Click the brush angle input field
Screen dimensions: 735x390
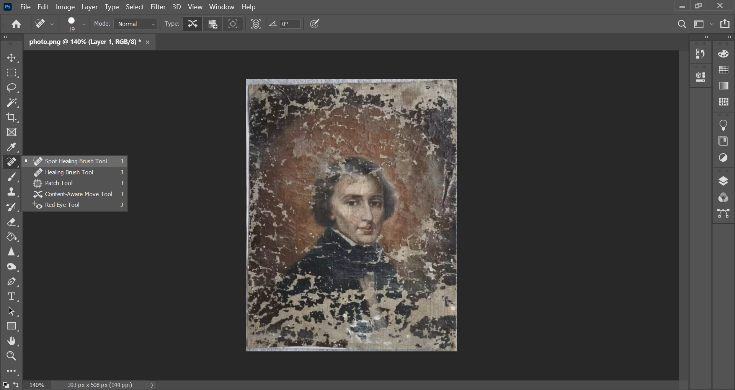(290, 24)
